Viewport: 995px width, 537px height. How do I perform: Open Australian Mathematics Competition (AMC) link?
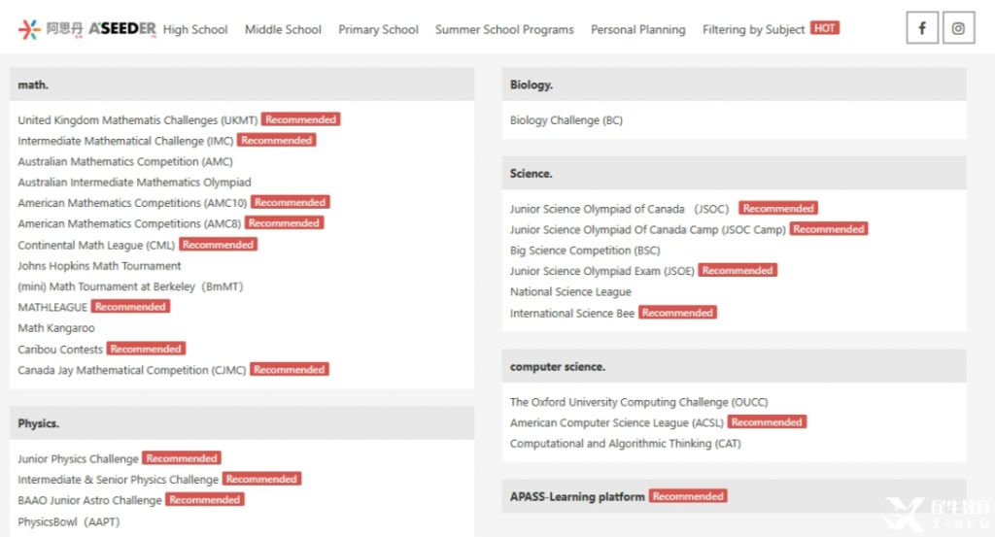[x=125, y=161]
